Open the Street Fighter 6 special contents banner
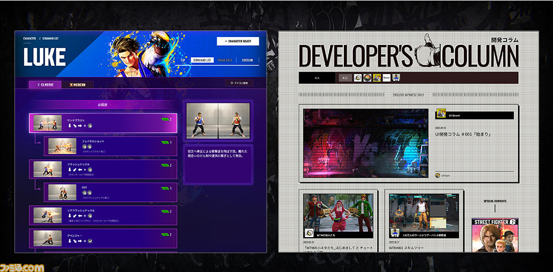The height and width of the screenshot is (272, 553). [495, 235]
